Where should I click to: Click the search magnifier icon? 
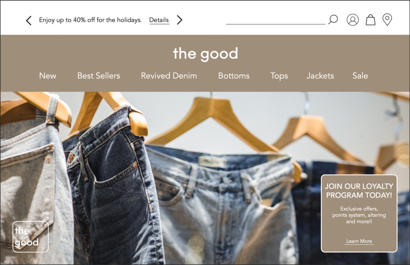[333, 20]
